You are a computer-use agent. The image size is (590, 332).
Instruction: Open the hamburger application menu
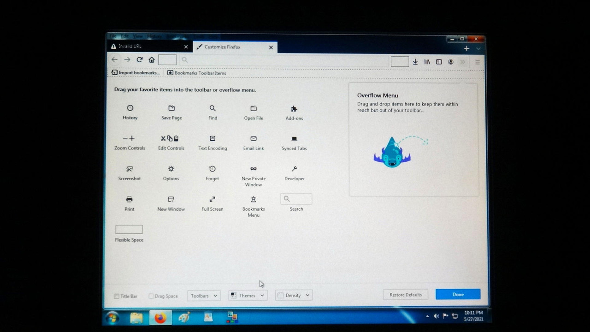478,62
